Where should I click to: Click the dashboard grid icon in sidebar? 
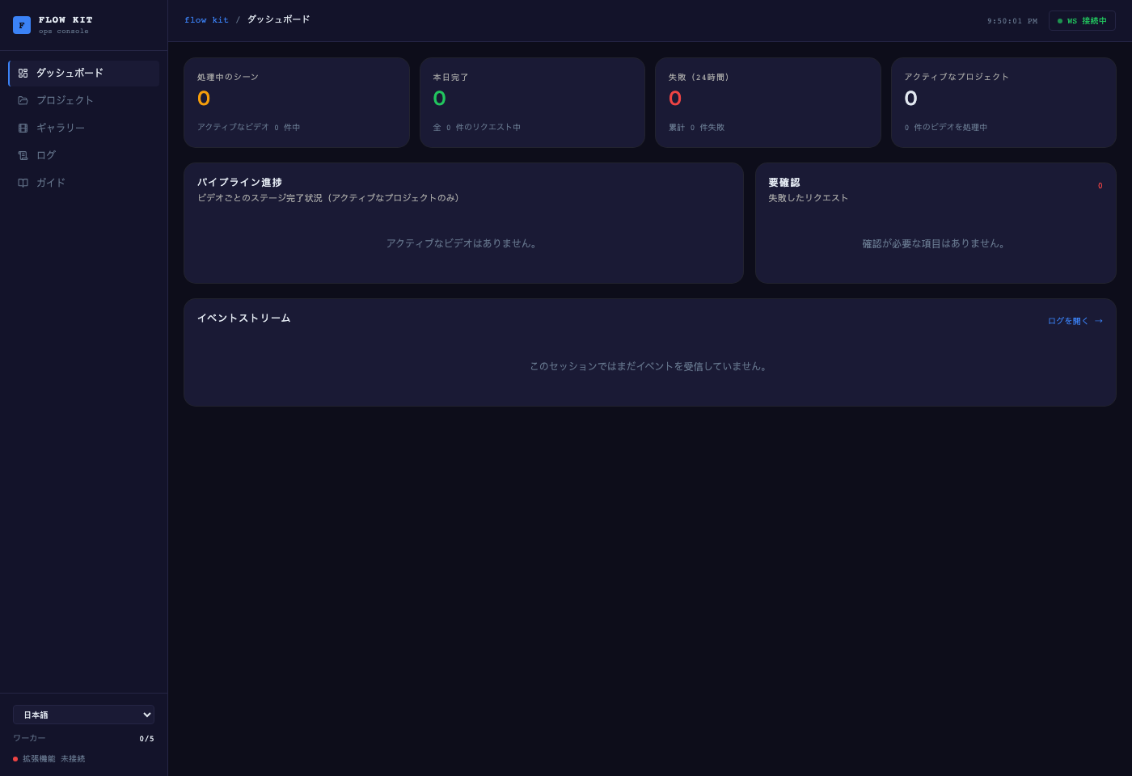pyautogui.click(x=23, y=73)
